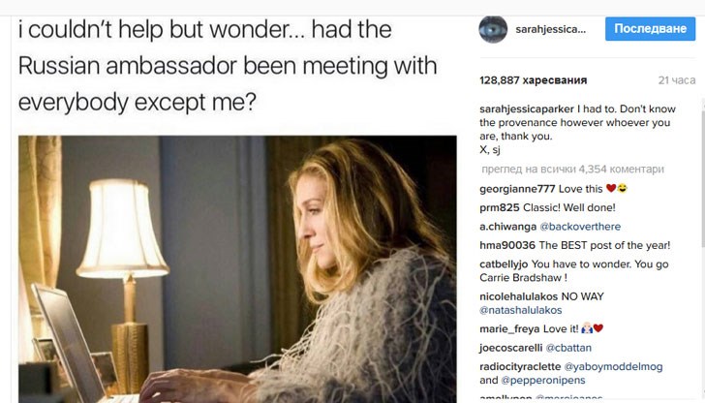Open the @cbattan mention
705x403 pixels.
coord(568,348)
